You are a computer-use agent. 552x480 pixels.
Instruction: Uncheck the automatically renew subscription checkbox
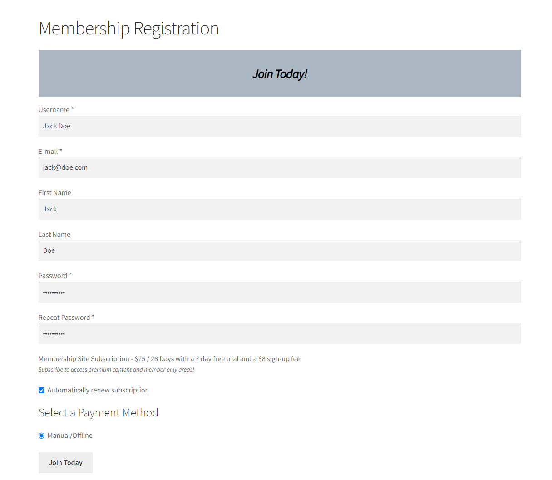tap(42, 390)
